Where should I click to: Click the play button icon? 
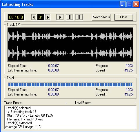pos(60,17)
